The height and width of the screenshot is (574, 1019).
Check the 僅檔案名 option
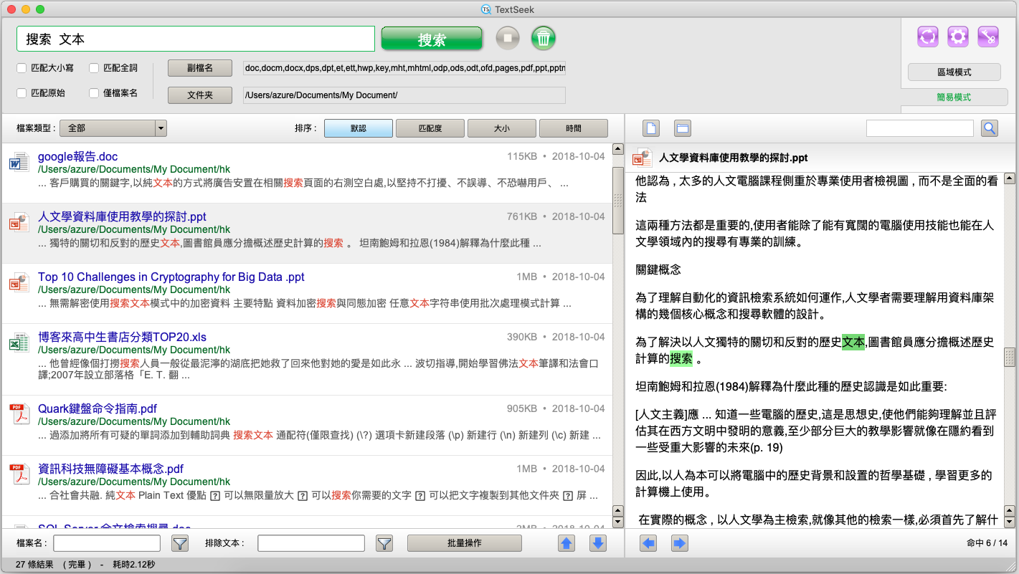pyautogui.click(x=94, y=93)
